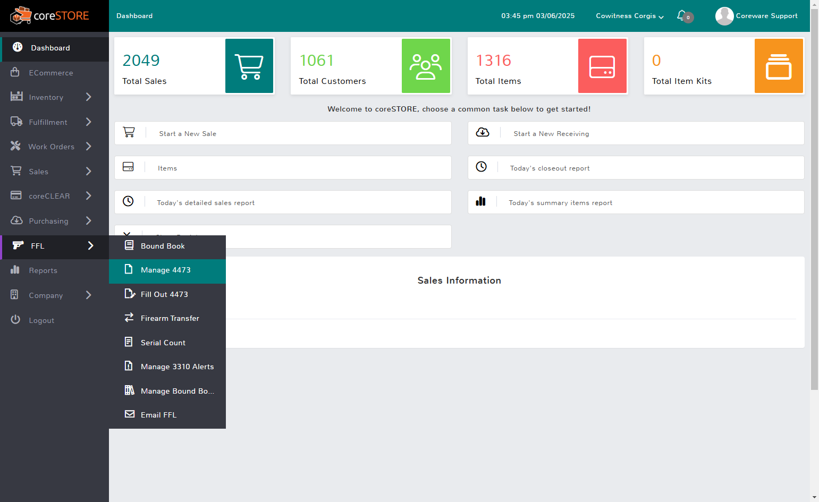Start a New Sale task button
819x502 pixels.
(283, 133)
